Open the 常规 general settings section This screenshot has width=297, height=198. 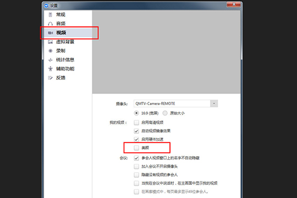61,15
